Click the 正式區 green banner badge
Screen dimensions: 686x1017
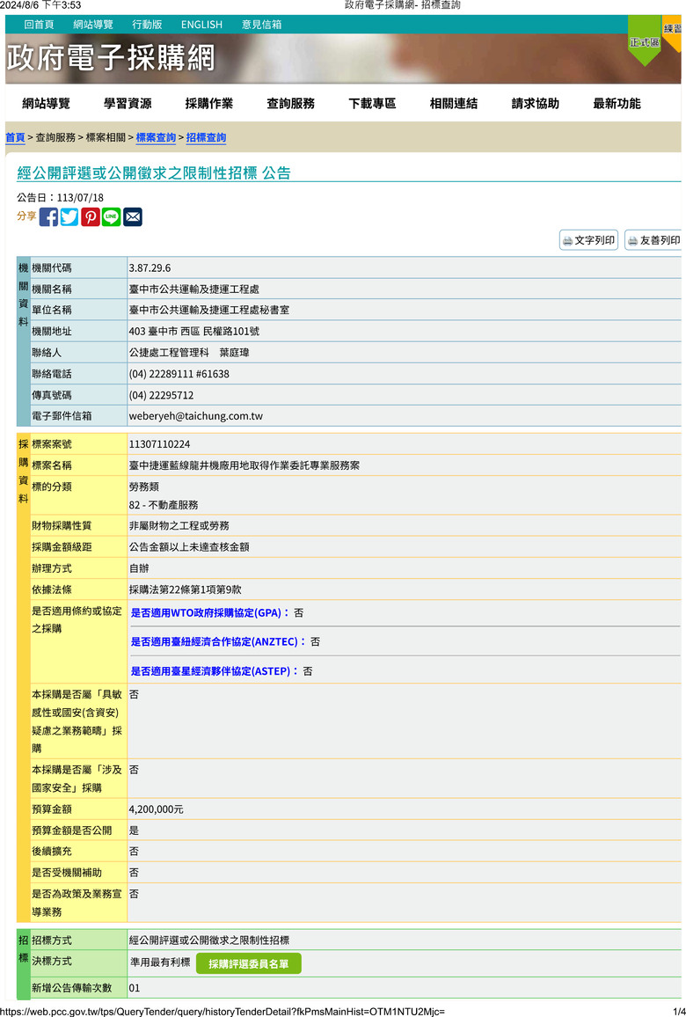click(644, 42)
